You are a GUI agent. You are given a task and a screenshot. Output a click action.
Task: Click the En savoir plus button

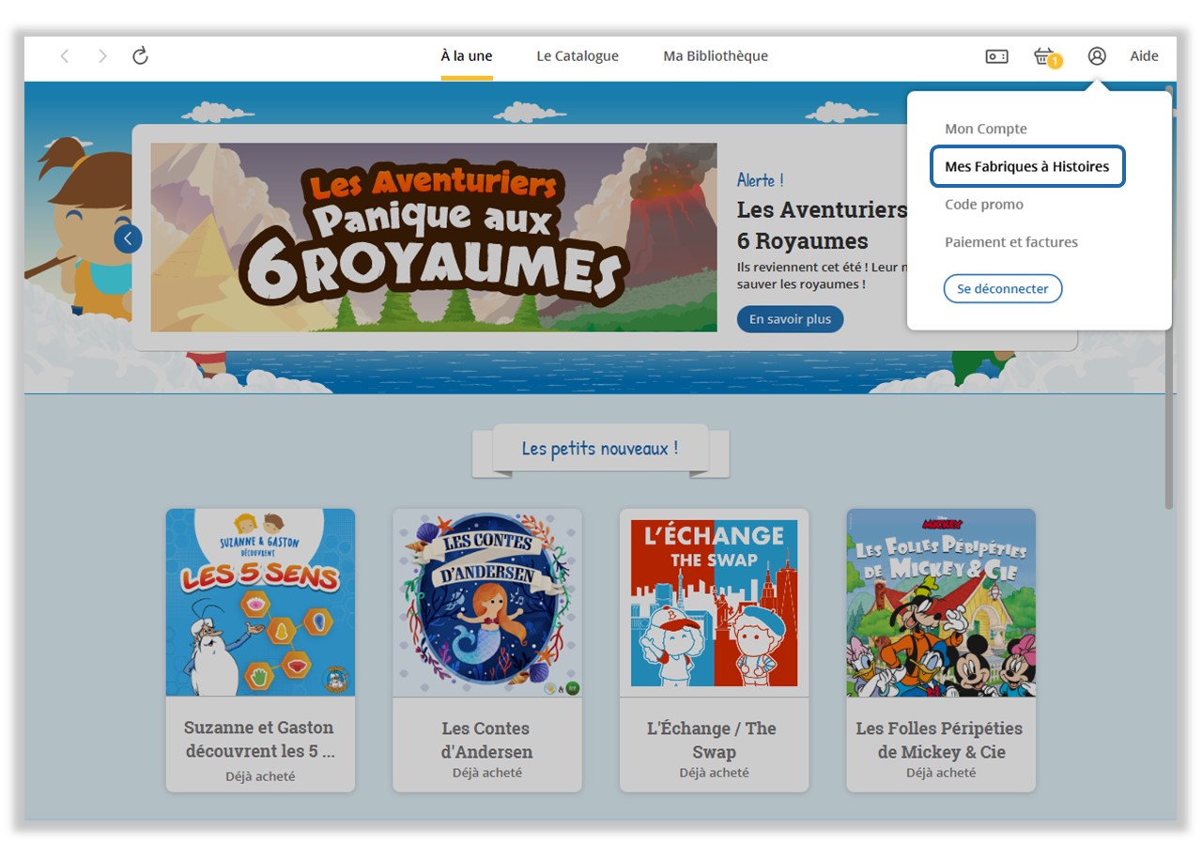[790, 319]
